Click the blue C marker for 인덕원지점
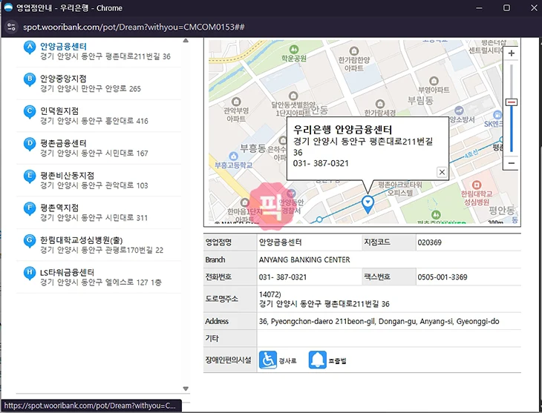The width and height of the screenshot is (542, 413). 30,111
